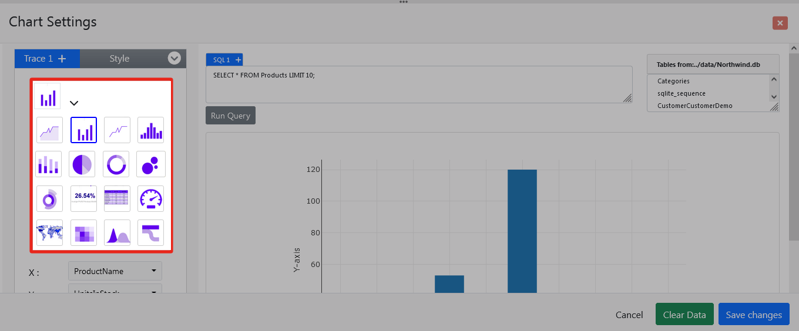Pick the world map chart icon

tap(49, 232)
